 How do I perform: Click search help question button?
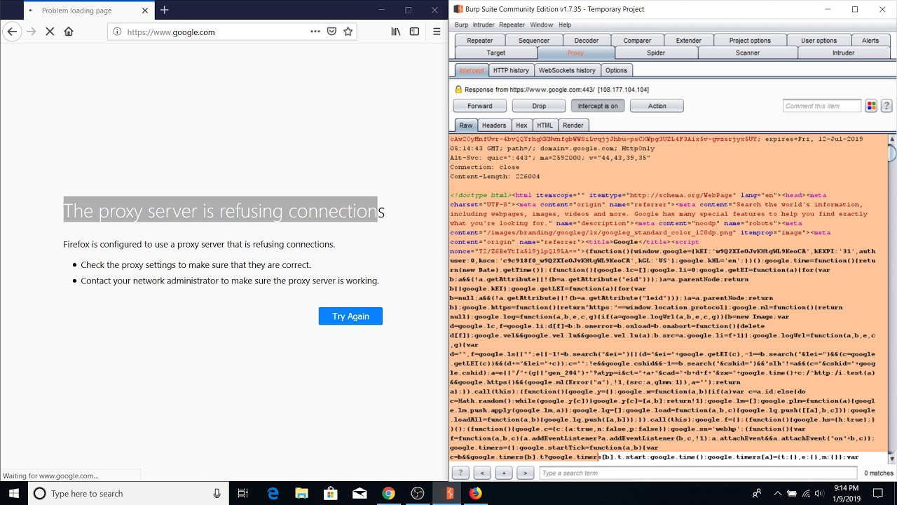pos(460,473)
